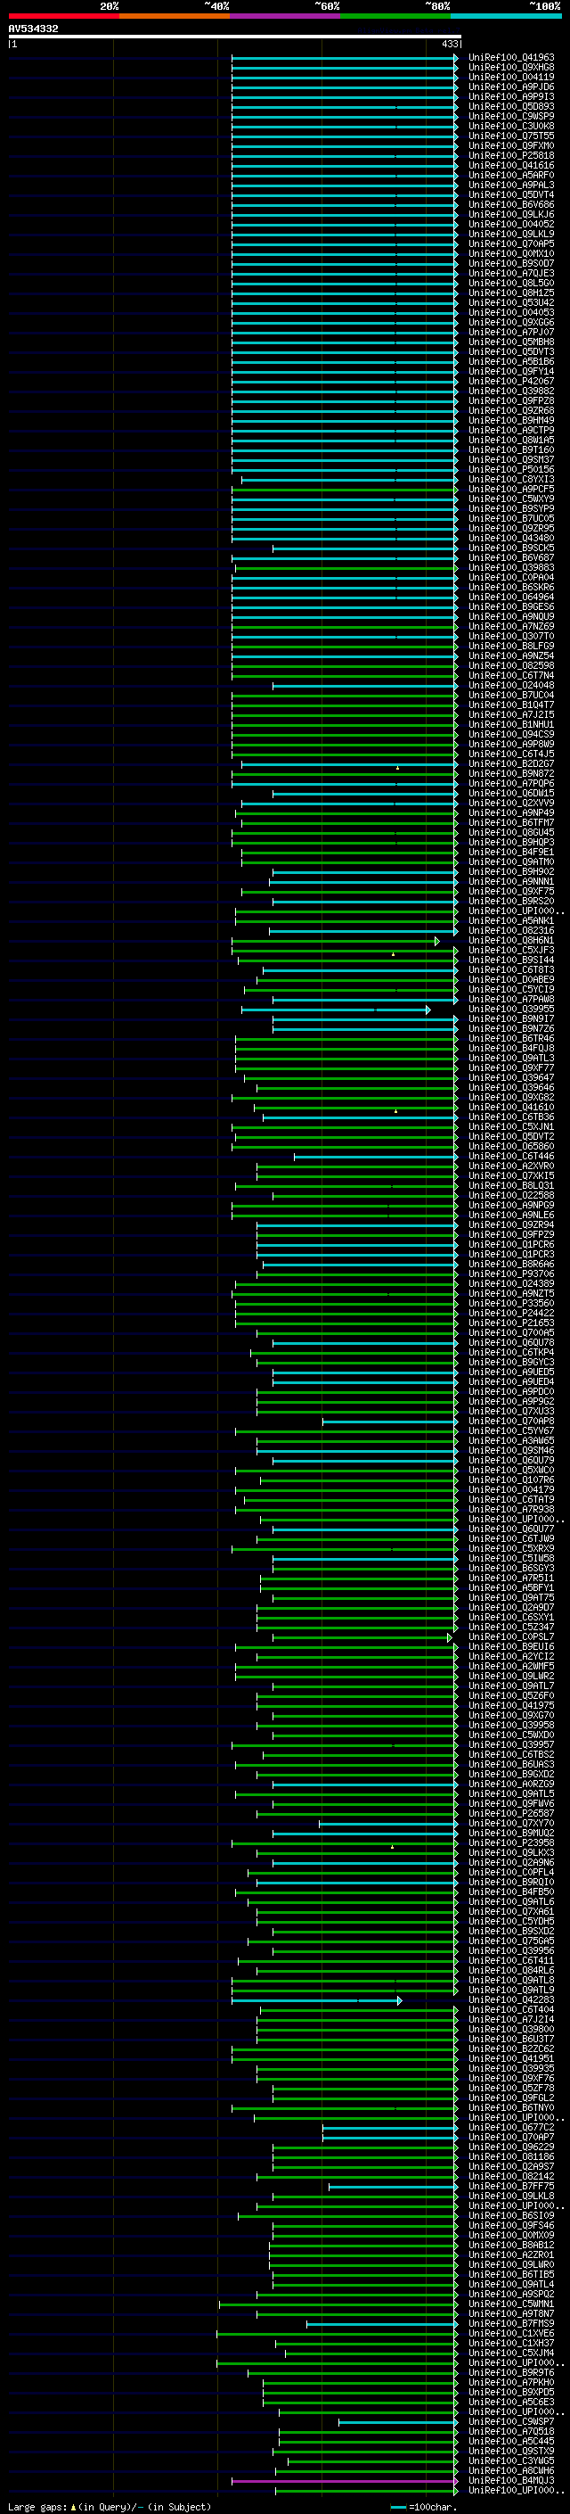Select hit label UniRef100_Q5D893
The width and height of the screenshot is (570, 2514).
point(511,106)
